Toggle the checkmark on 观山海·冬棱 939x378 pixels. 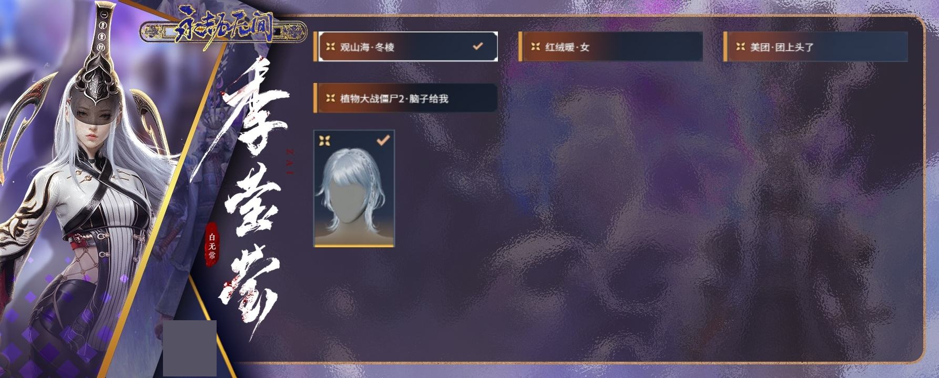pyautogui.click(x=477, y=46)
